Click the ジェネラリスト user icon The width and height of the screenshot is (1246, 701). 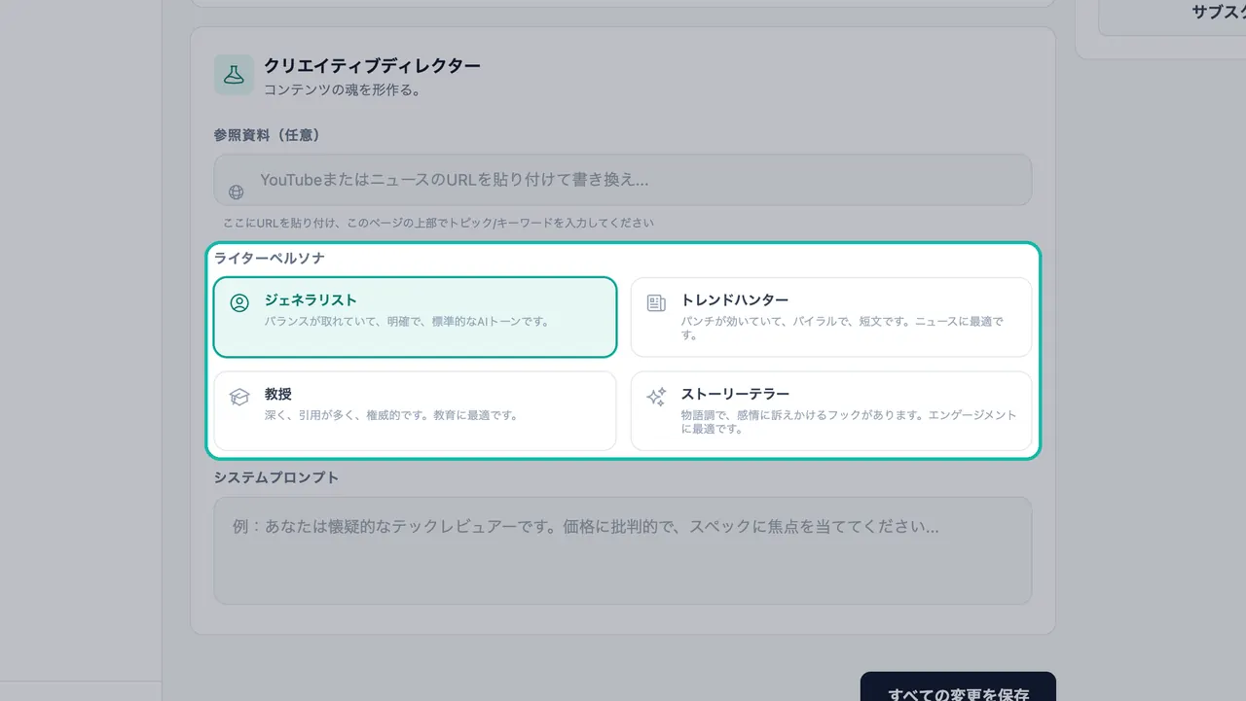(239, 302)
